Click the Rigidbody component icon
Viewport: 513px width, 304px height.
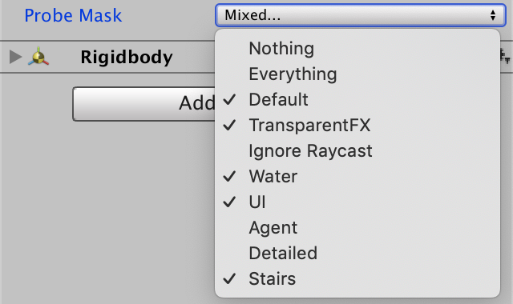38,57
